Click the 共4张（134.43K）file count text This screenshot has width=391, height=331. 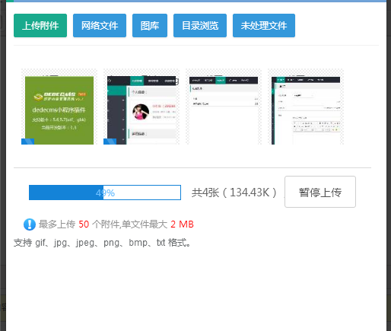pyautogui.click(x=234, y=193)
